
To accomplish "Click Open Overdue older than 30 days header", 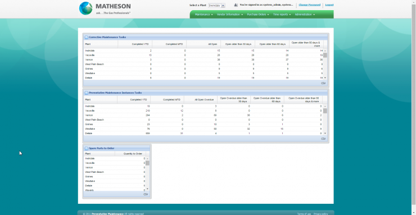I will click(x=234, y=100).
